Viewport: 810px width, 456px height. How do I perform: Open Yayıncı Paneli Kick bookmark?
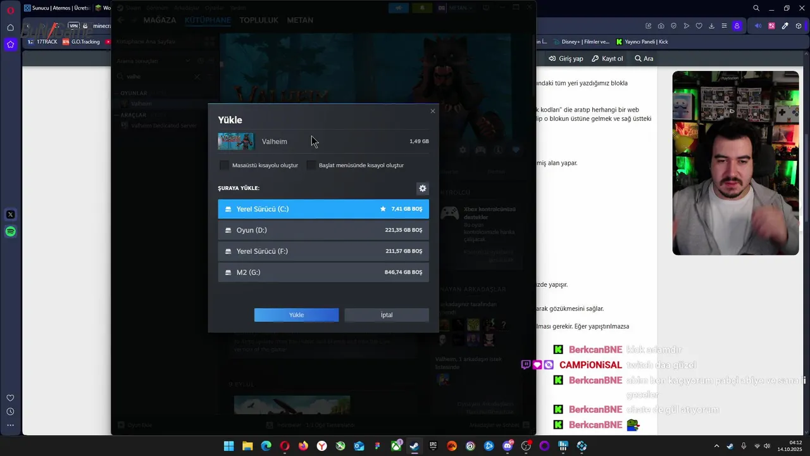coord(642,42)
